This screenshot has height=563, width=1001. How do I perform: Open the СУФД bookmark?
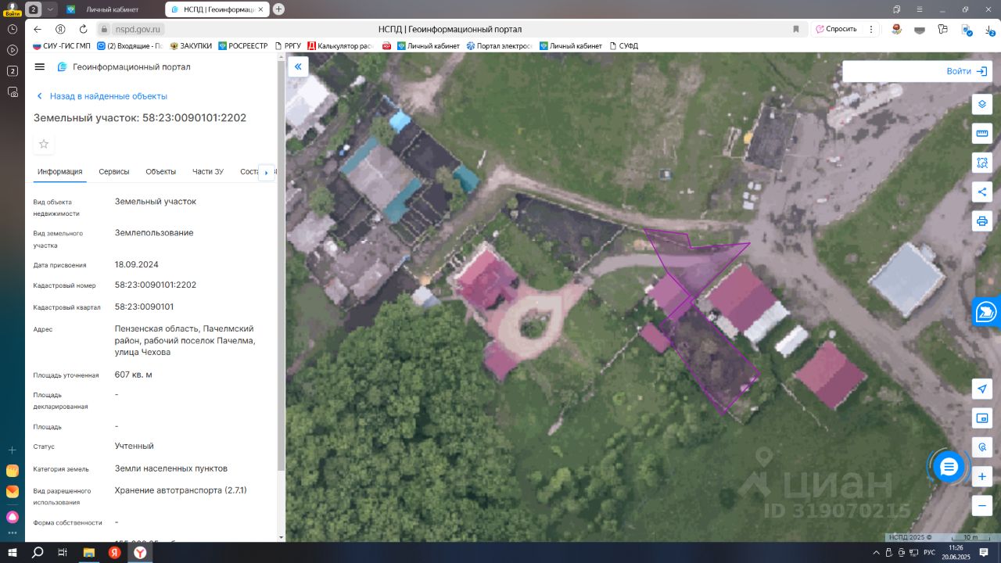(x=623, y=46)
